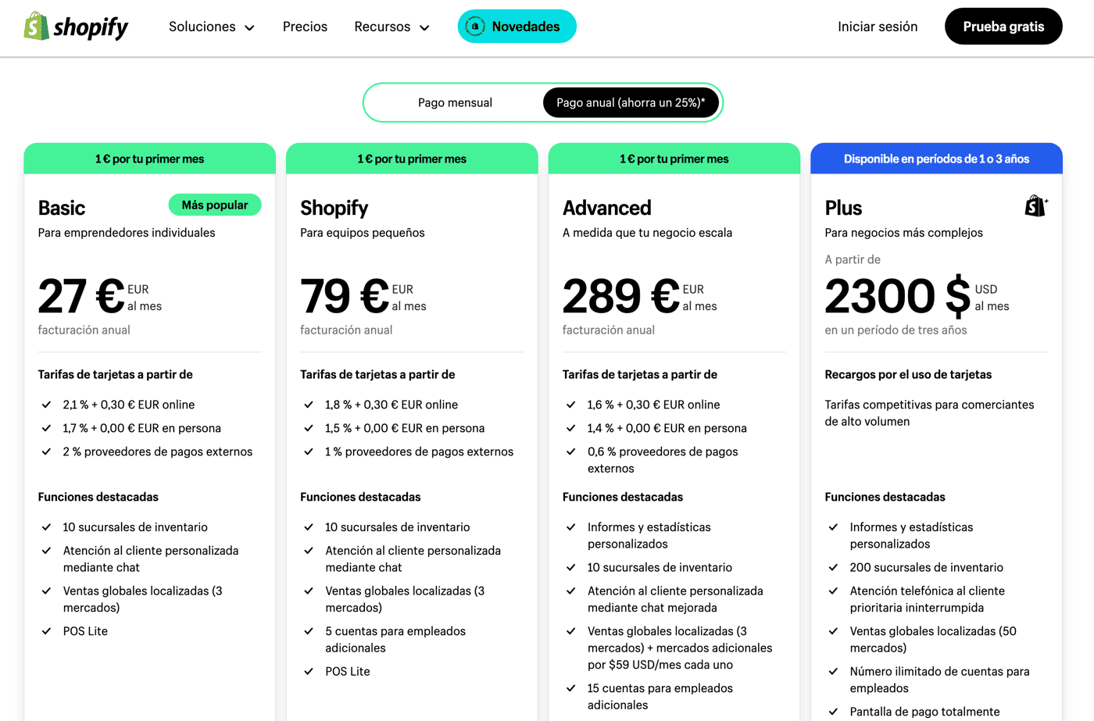Image resolution: width=1094 pixels, height=721 pixels.
Task: Click checkmark beside 15 cuentas para empleados adicionales
Action: (x=571, y=688)
